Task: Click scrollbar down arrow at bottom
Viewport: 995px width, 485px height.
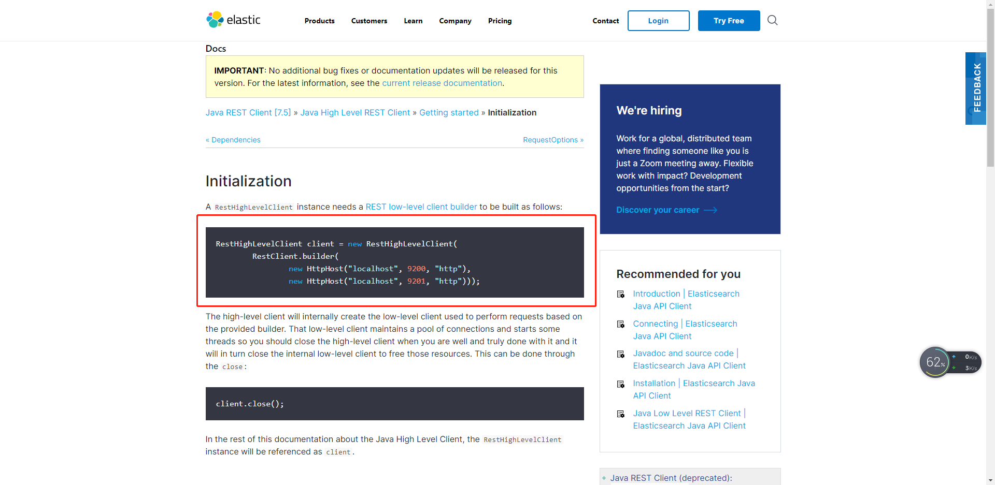Action: (990, 480)
